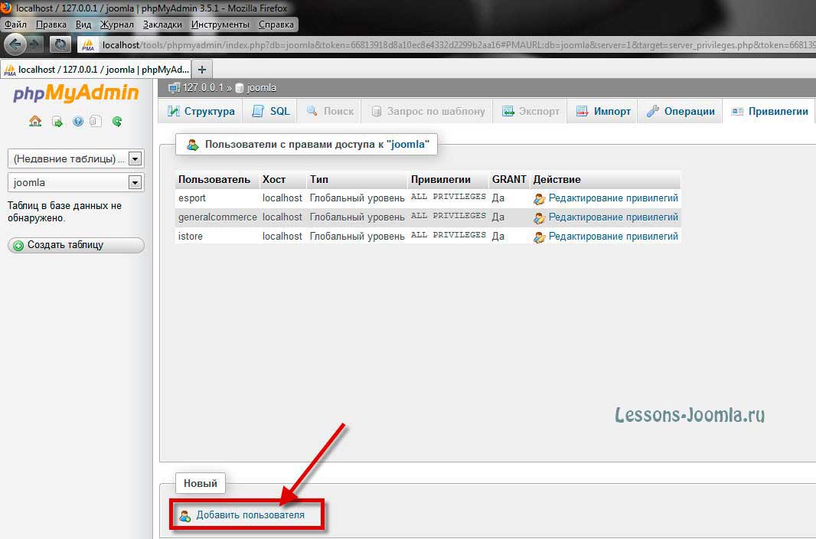Click the Firefox forward arrow button
Screen dimensions: 816x539
point(35,44)
